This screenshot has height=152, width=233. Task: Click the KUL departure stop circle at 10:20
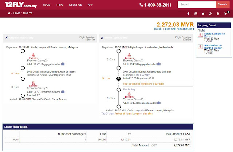(23, 51)
